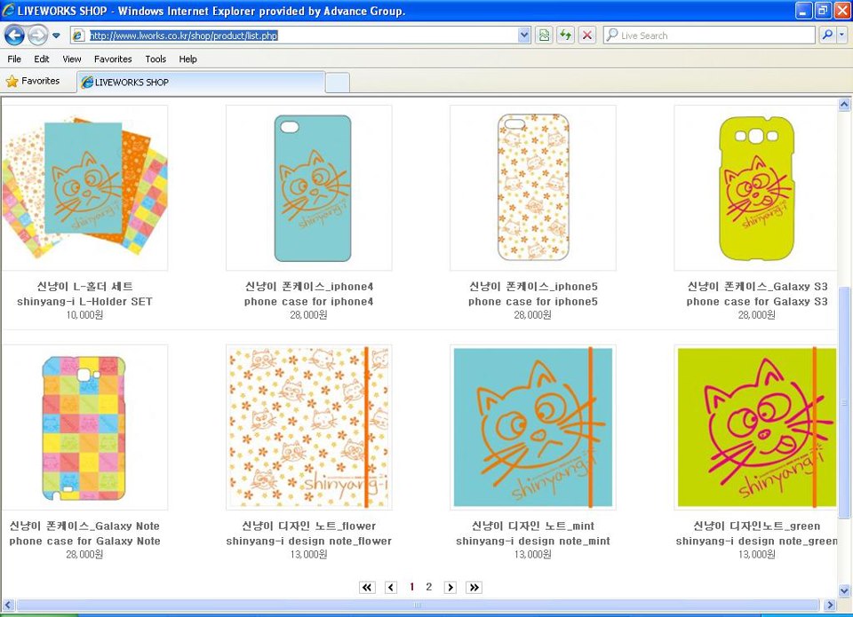Screen dimensions: 853x617
Task: Click the 'phone case for Galaxy S3' title
Action: 757,302
